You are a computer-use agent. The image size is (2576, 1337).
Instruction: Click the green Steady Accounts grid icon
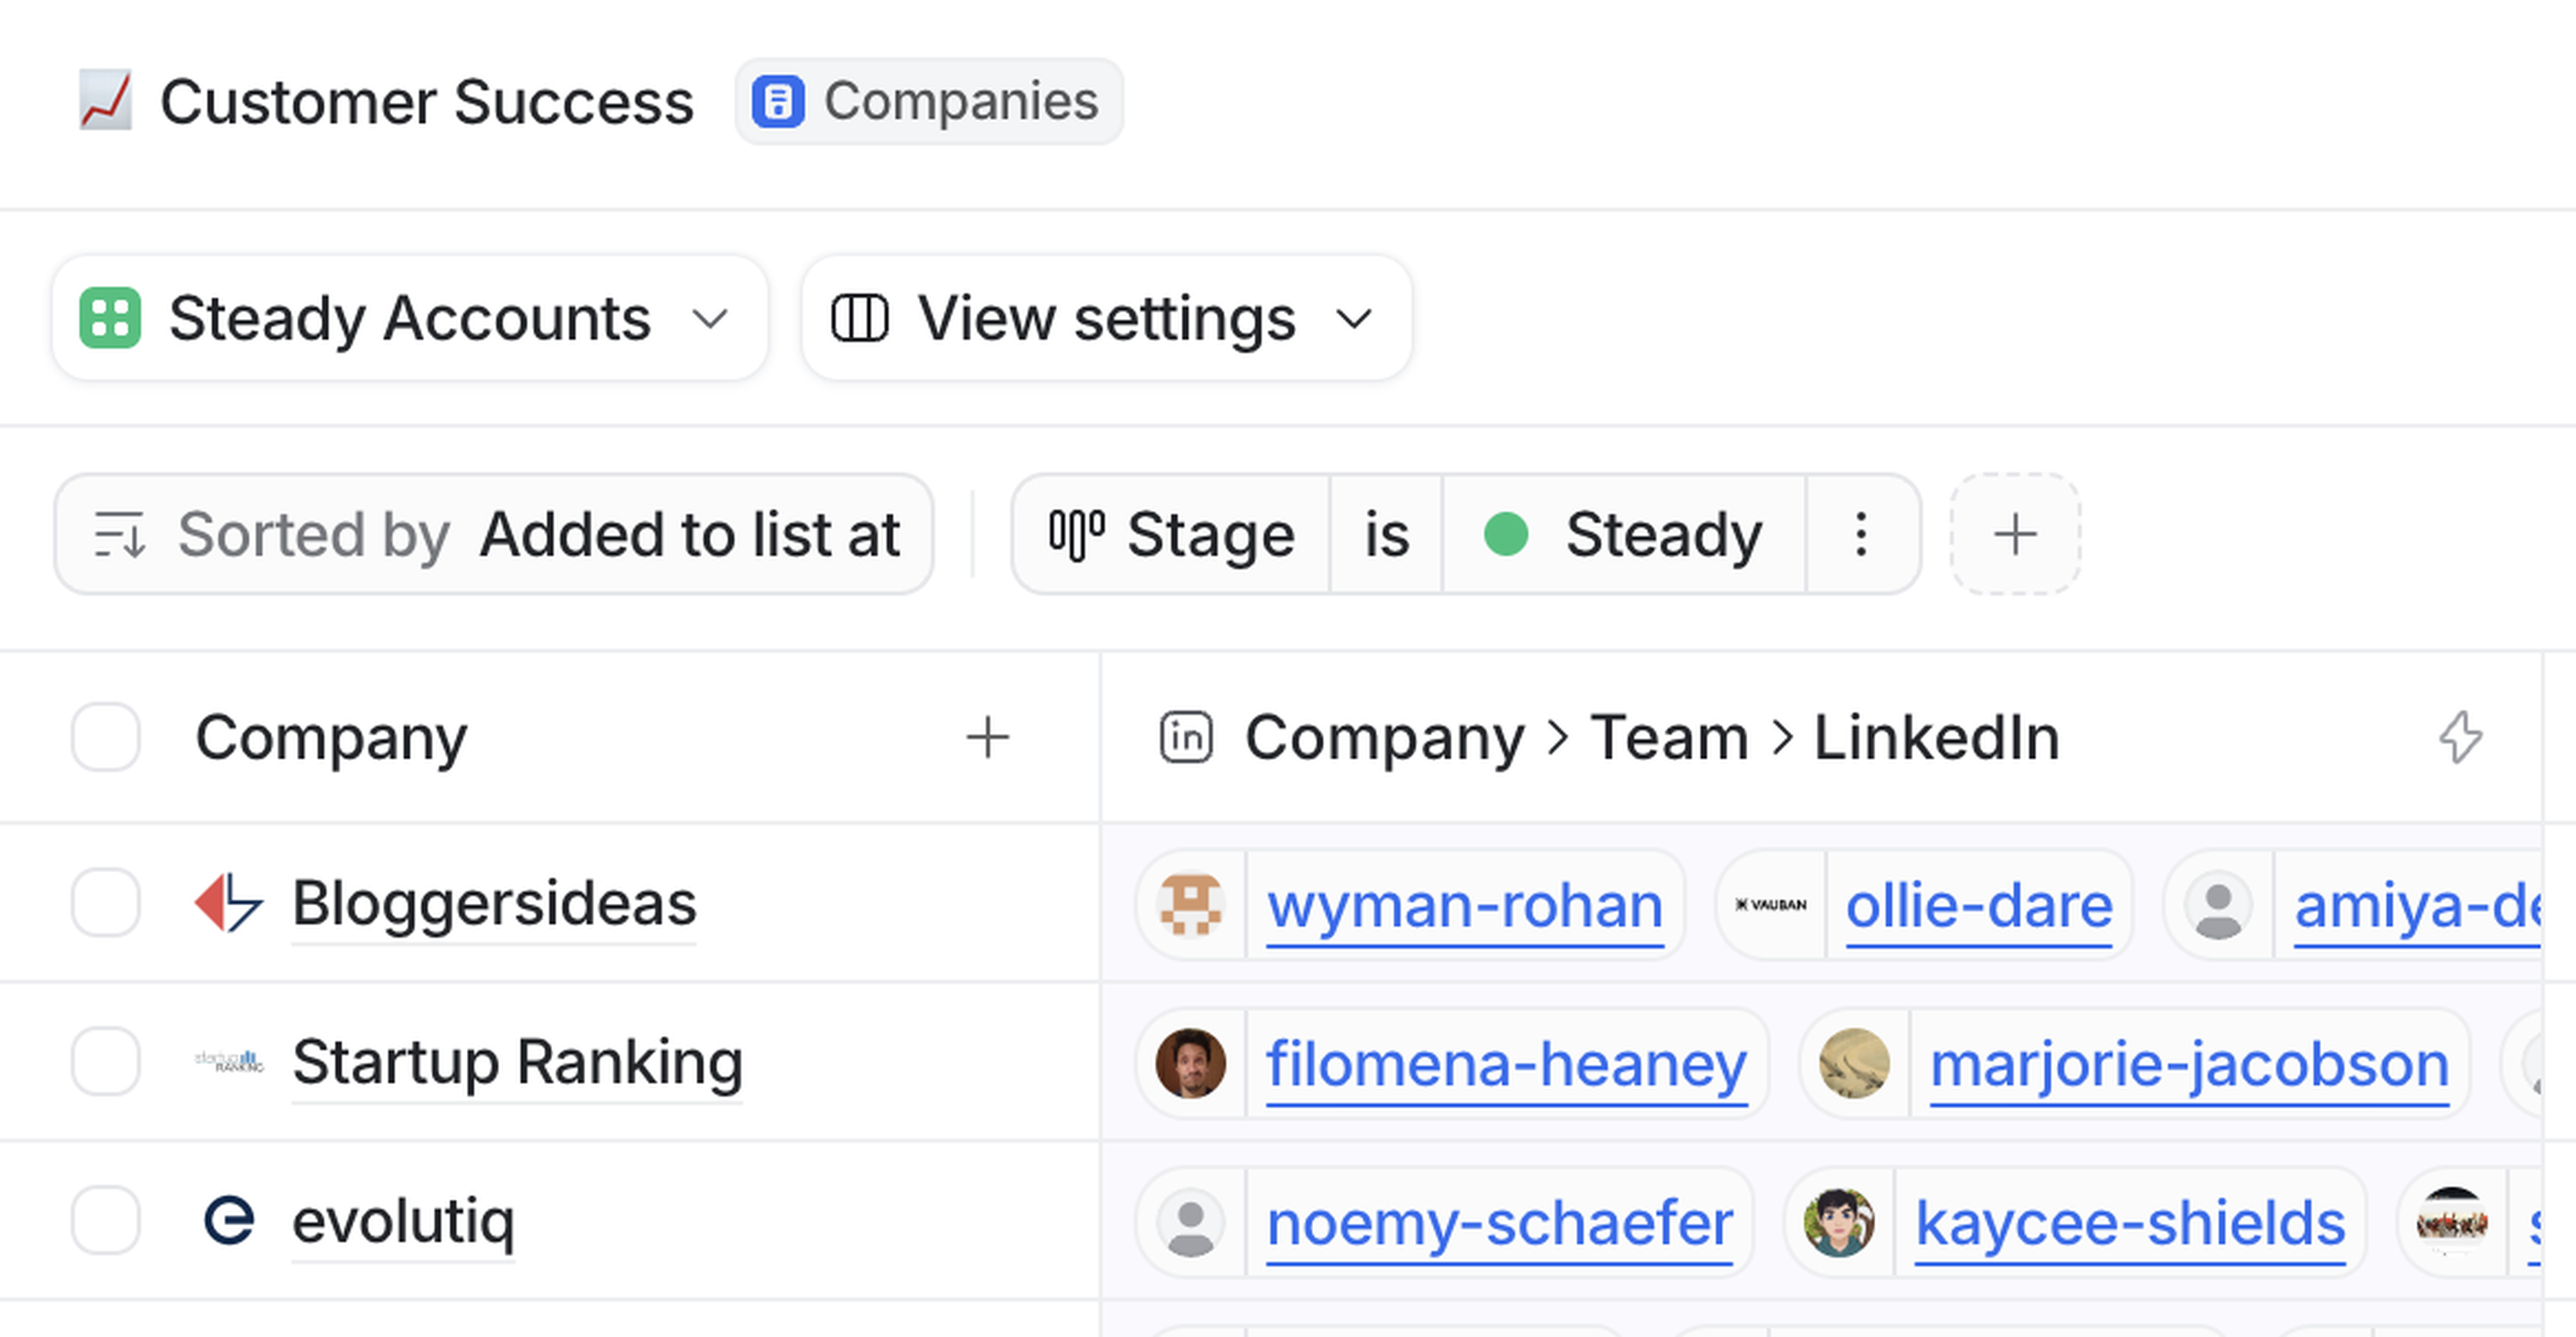[110, 318]
